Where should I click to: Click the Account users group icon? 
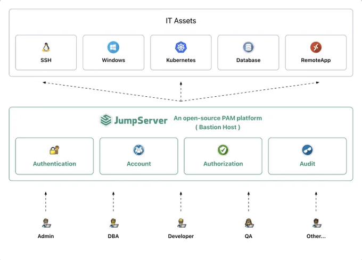pos(139,150)
